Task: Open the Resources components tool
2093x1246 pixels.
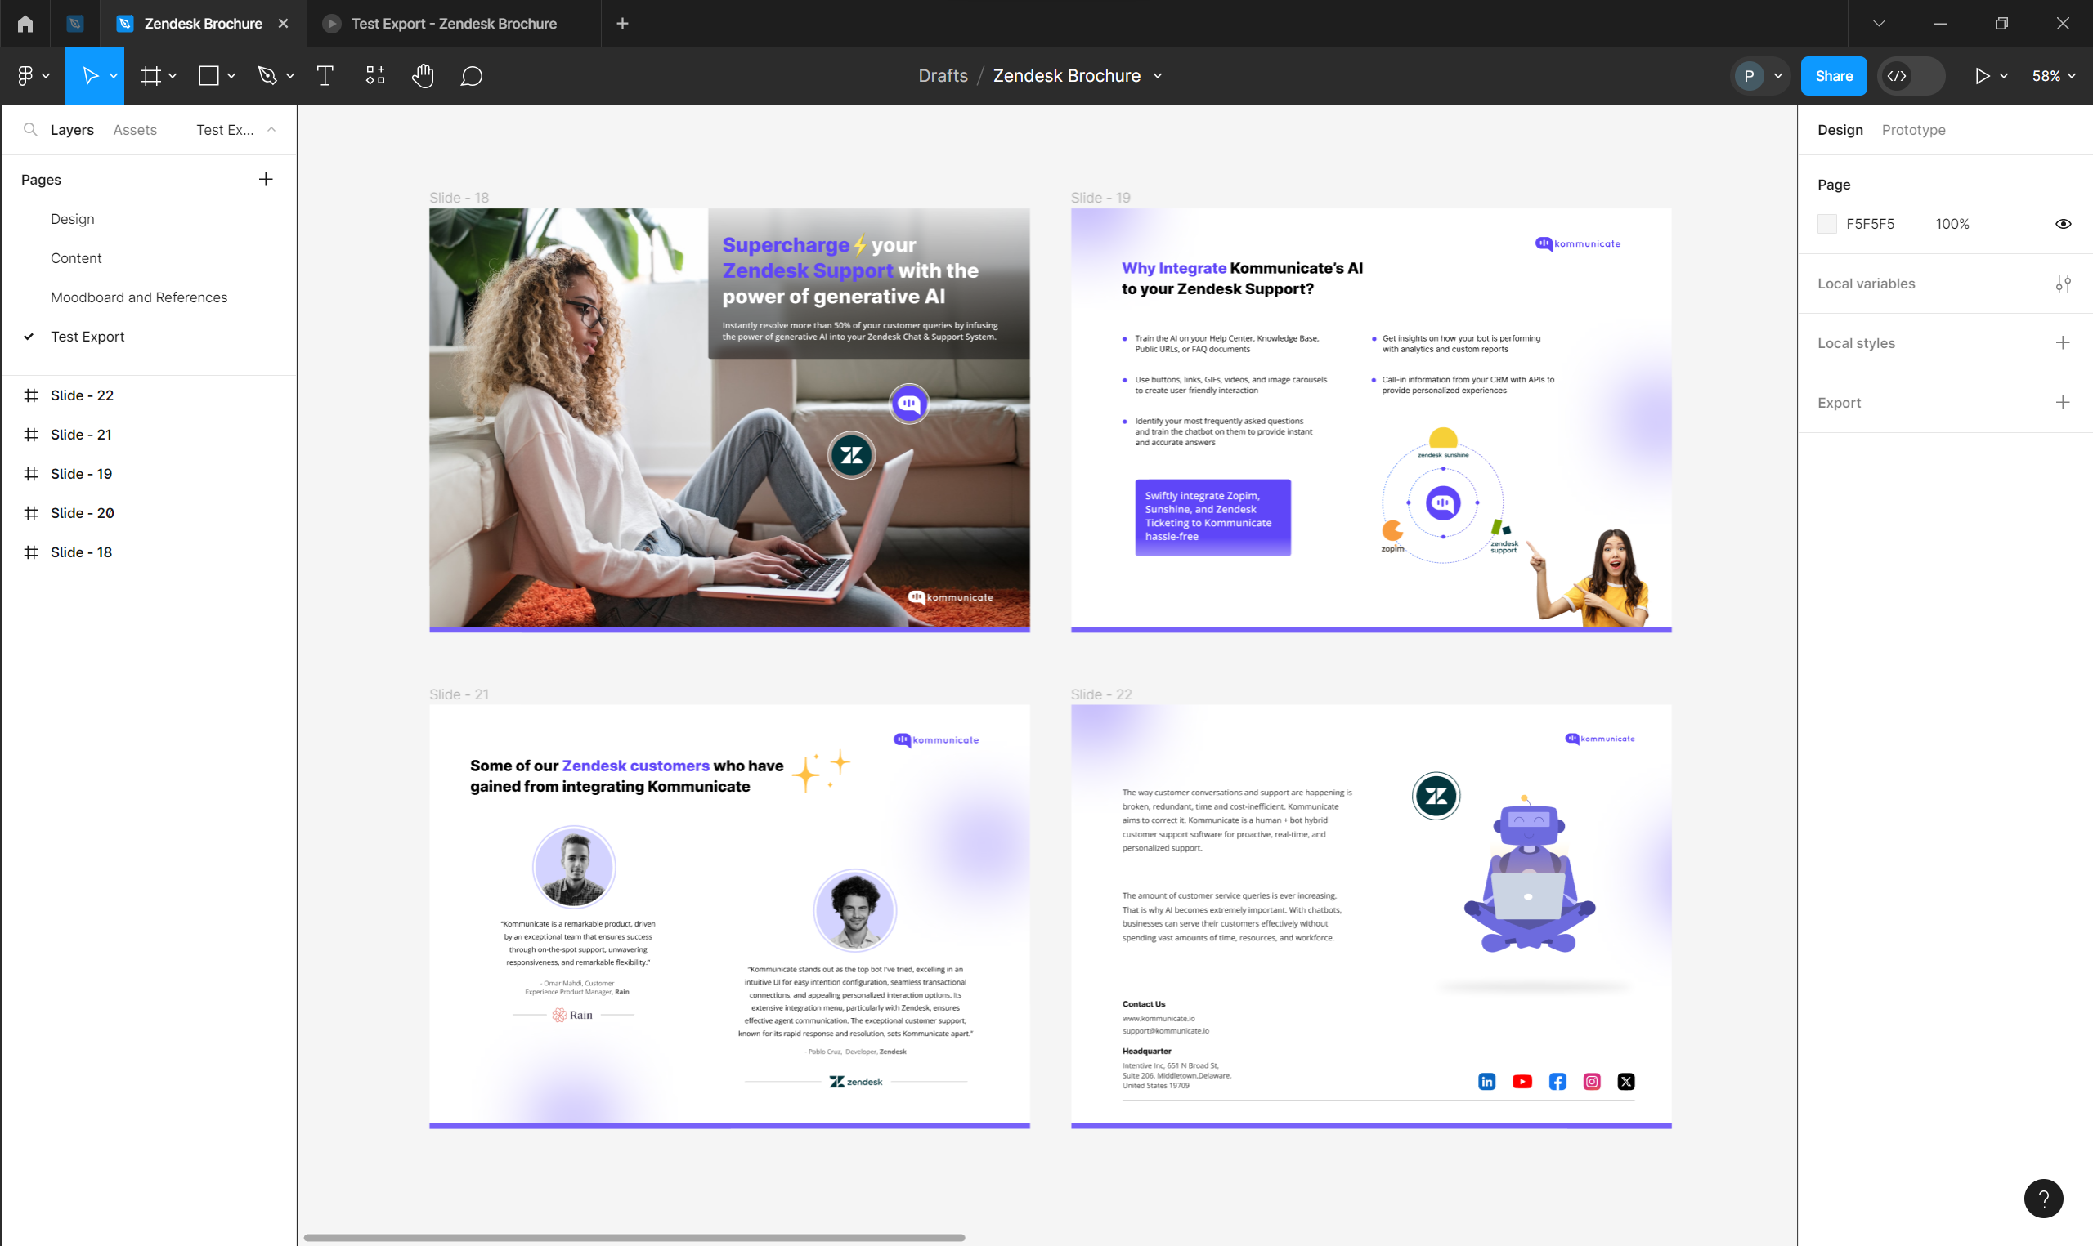Action: [375, 75]
